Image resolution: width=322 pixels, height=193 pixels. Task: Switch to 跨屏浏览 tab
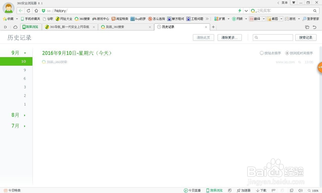(x=31, y=27)
